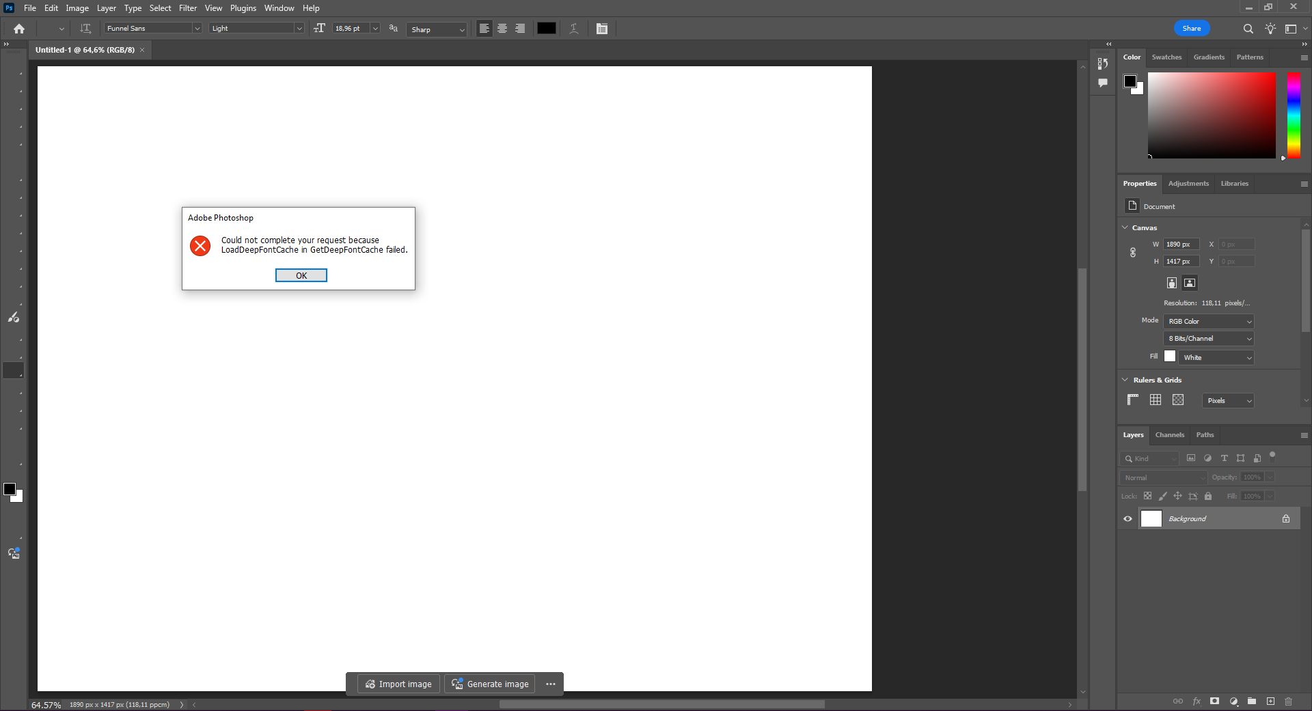Open the warp text options
Viewport: 1312px width, 711px height.
tap(574, 29)
